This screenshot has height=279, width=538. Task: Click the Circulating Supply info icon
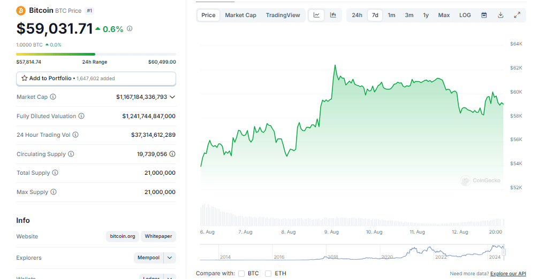click(x=71, y=154)
